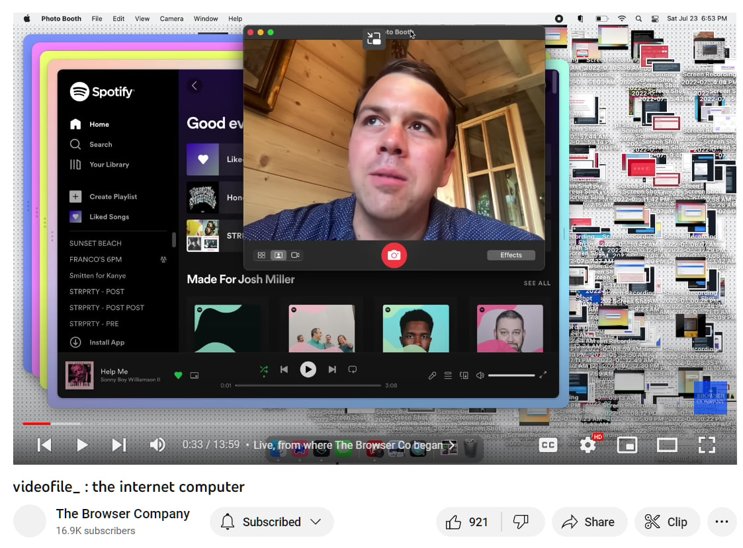The image size is (743, 548).
Task: Toggle the Spotify repeat button
Action: coord(352,370)
